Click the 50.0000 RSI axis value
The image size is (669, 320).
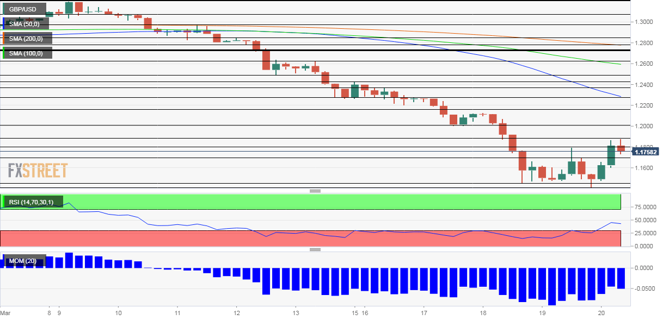646,220
